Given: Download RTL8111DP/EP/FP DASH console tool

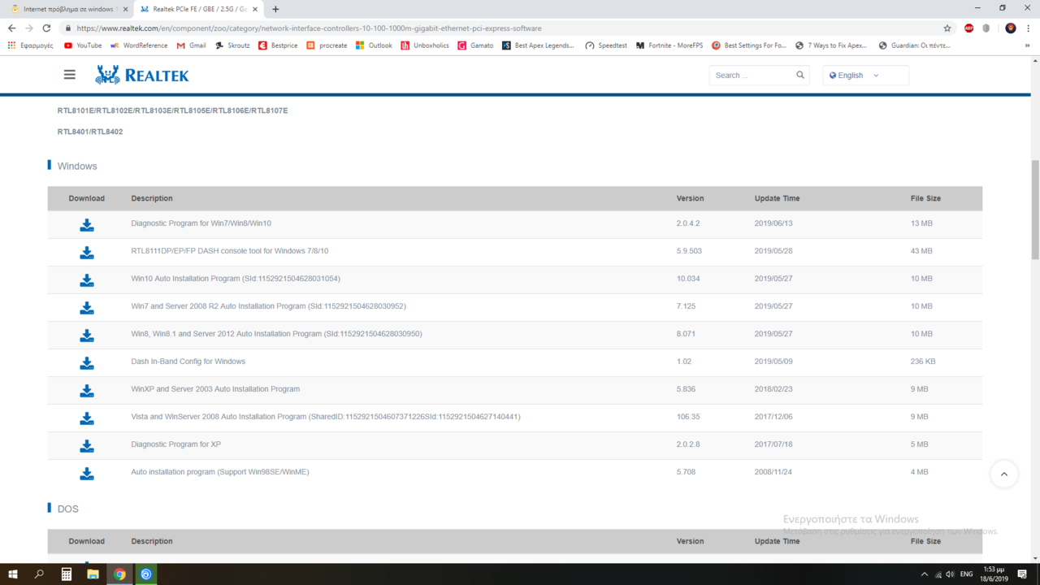Looking at the screenshot, I should pyautogui.click(x=87, y=253).
